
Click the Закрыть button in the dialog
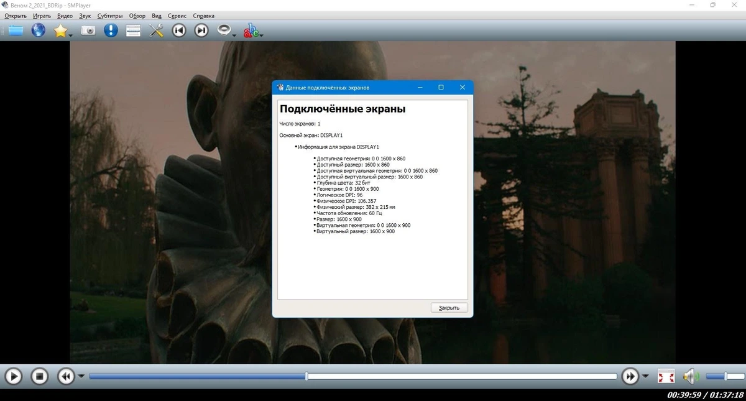pos(449,308)
